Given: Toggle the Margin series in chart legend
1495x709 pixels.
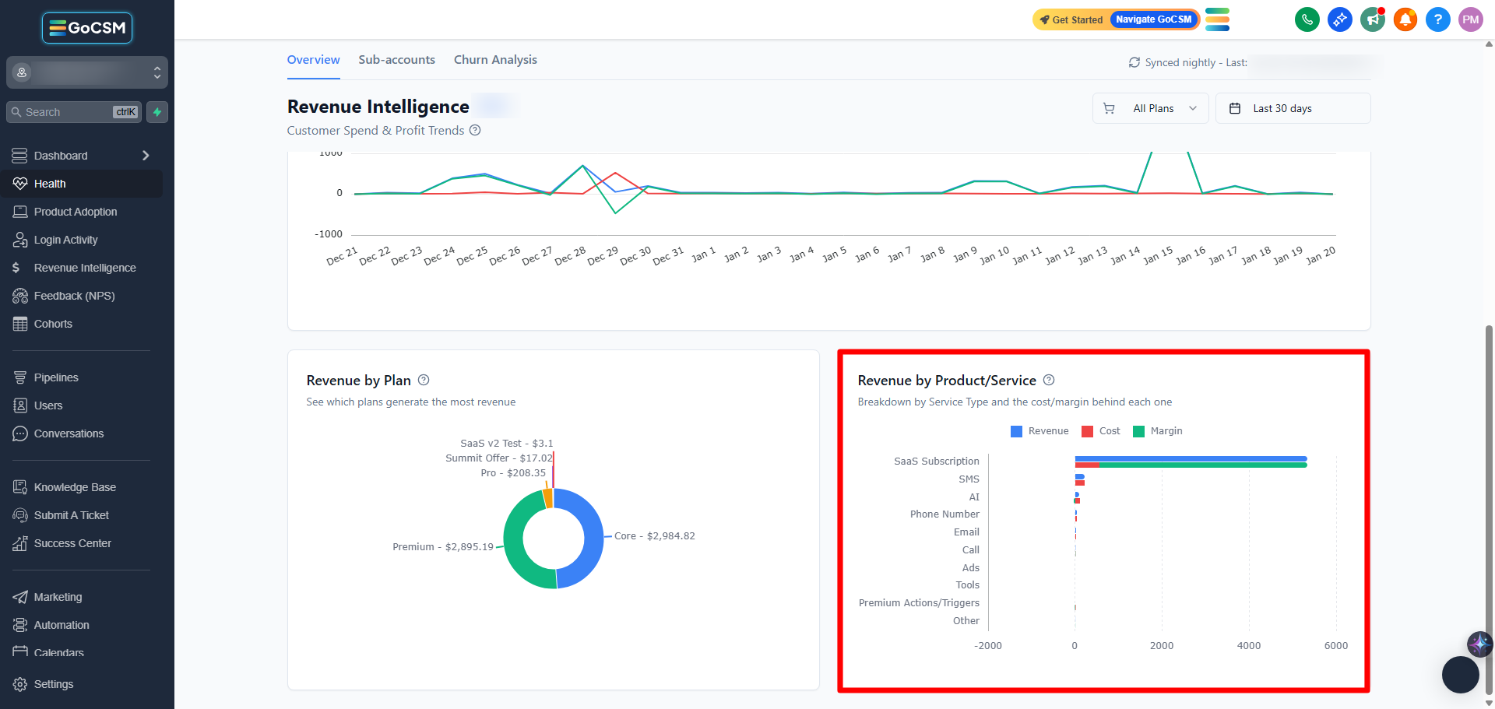Looking at the screenshot, I should pyautogui.click(x=1158, y=431).
